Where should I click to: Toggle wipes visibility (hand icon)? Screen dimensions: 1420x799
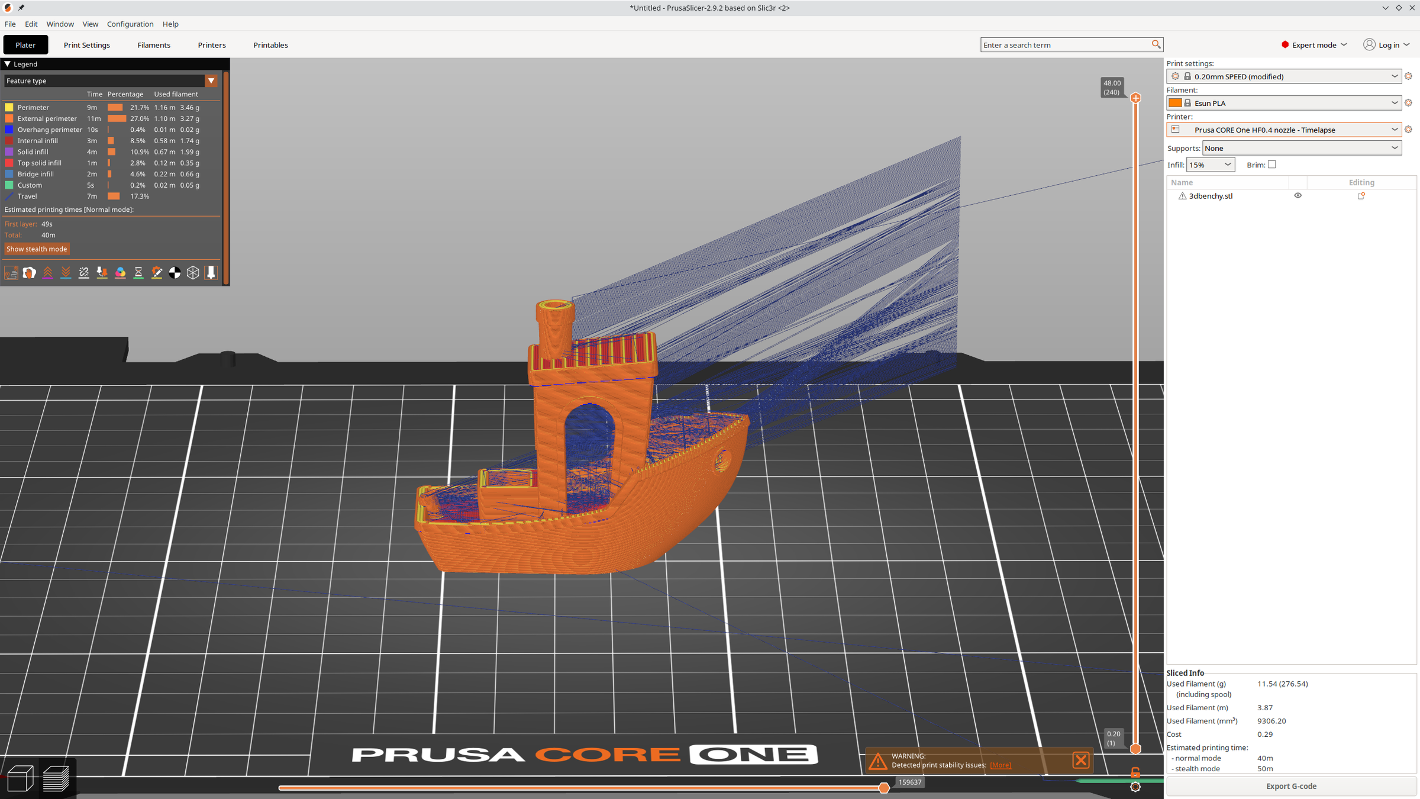coord(30,272)
